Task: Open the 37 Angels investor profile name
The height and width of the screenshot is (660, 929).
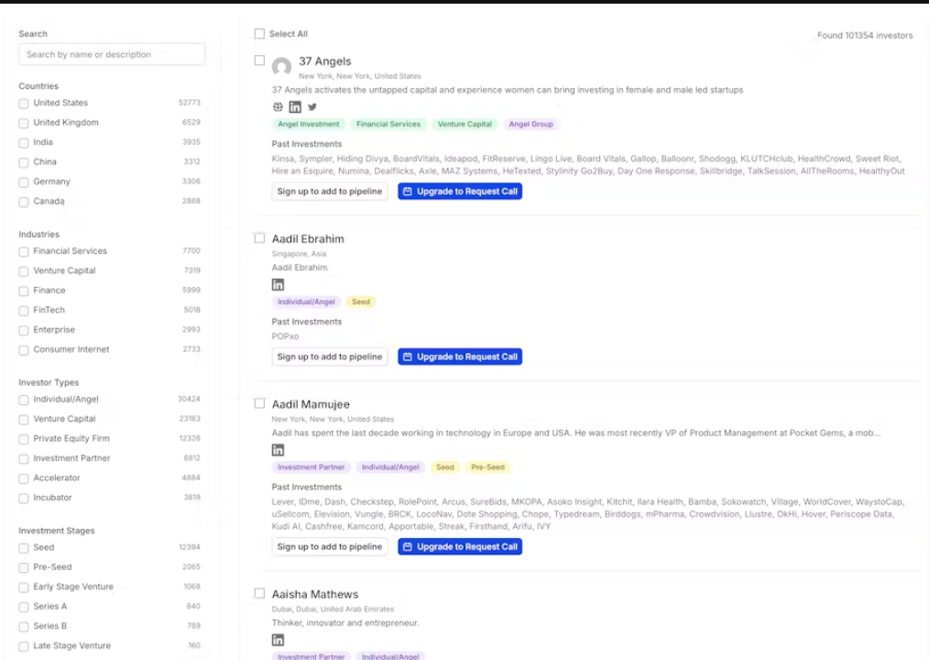Action: [x=324, y=61]
